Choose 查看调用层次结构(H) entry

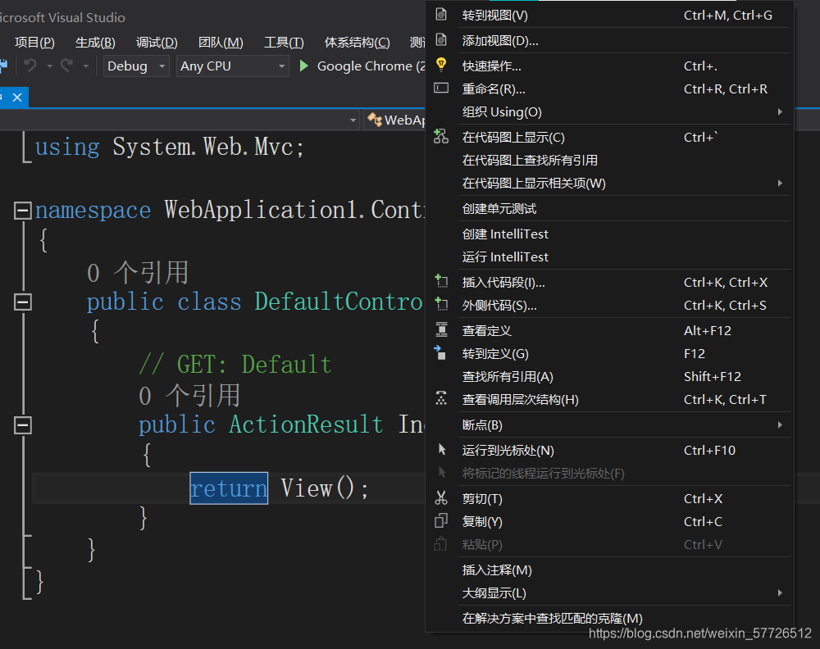(610, 399)
